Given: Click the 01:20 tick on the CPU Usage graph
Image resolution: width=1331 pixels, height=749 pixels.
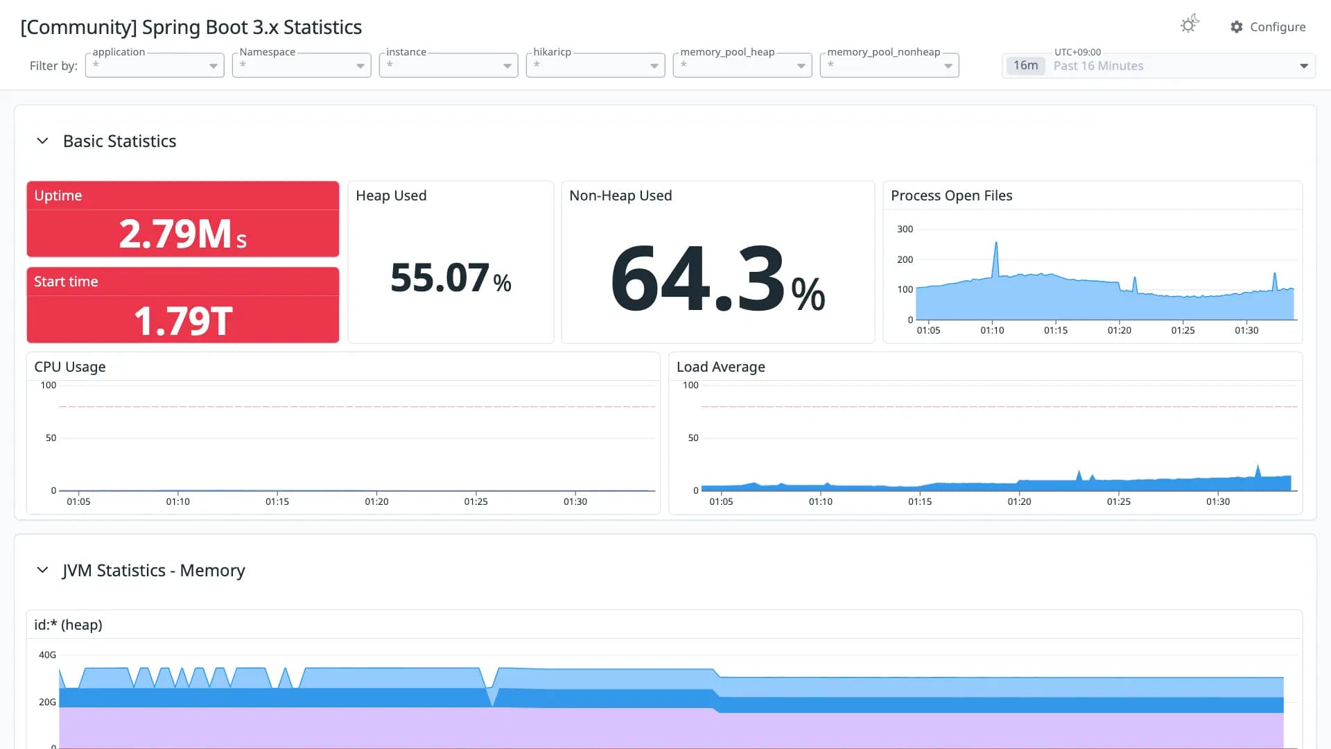Looking at the screenshot, I should click(x=376, y=501).
